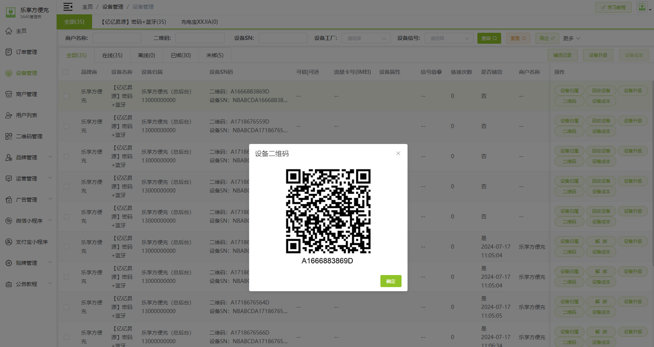
Task: Click 二维码 button for row A1718676564D
Action: coord(569,312)
